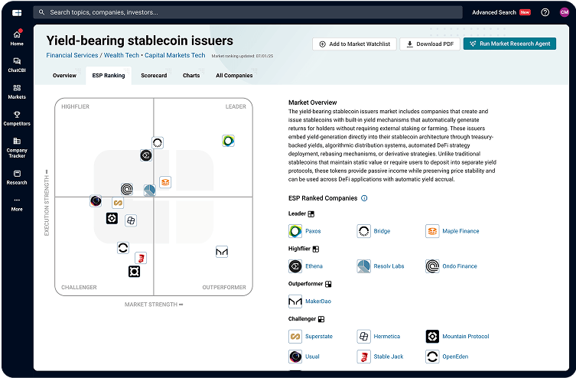Expand the Challenger category icon
The height and width of the screenshot is (378, 576).
pyautogui.click(x=321, y=319)
